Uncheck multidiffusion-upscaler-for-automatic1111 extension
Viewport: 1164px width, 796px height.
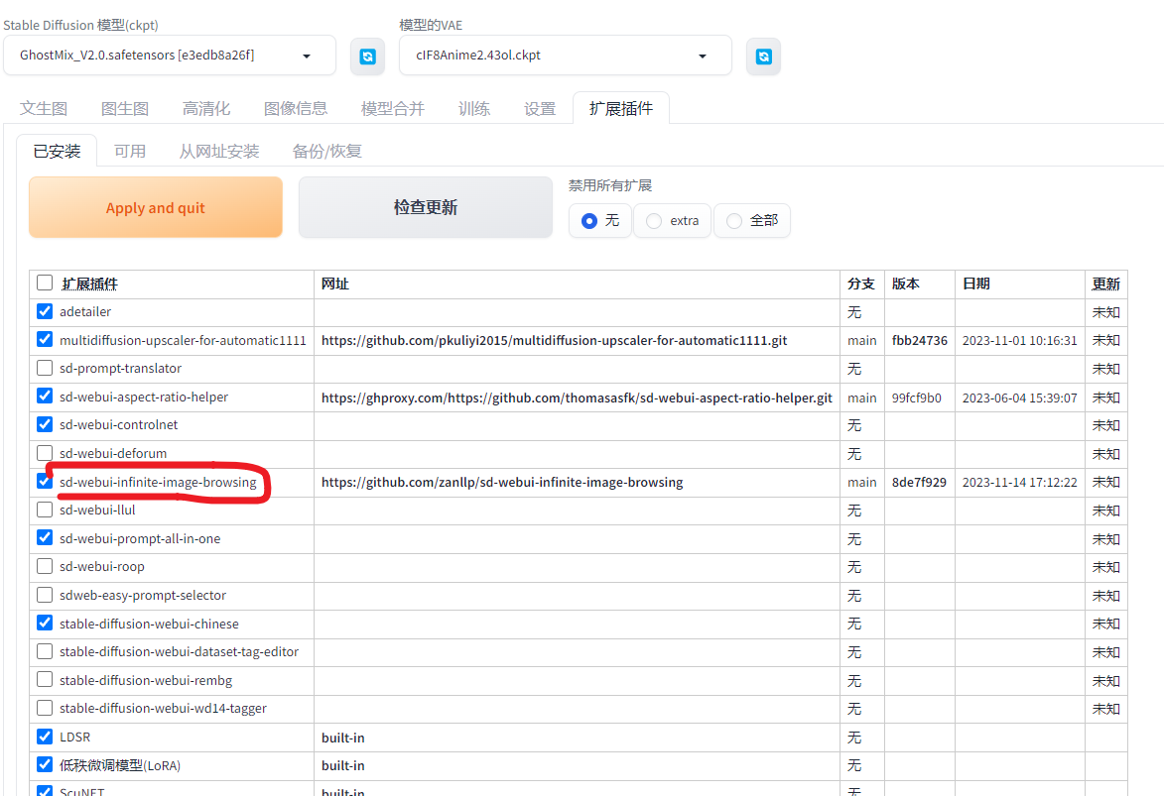point(45,340)
